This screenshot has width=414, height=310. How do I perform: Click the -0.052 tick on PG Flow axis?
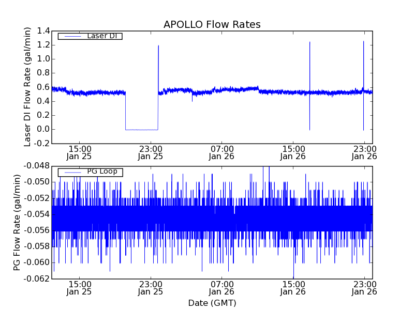(37, 198)
